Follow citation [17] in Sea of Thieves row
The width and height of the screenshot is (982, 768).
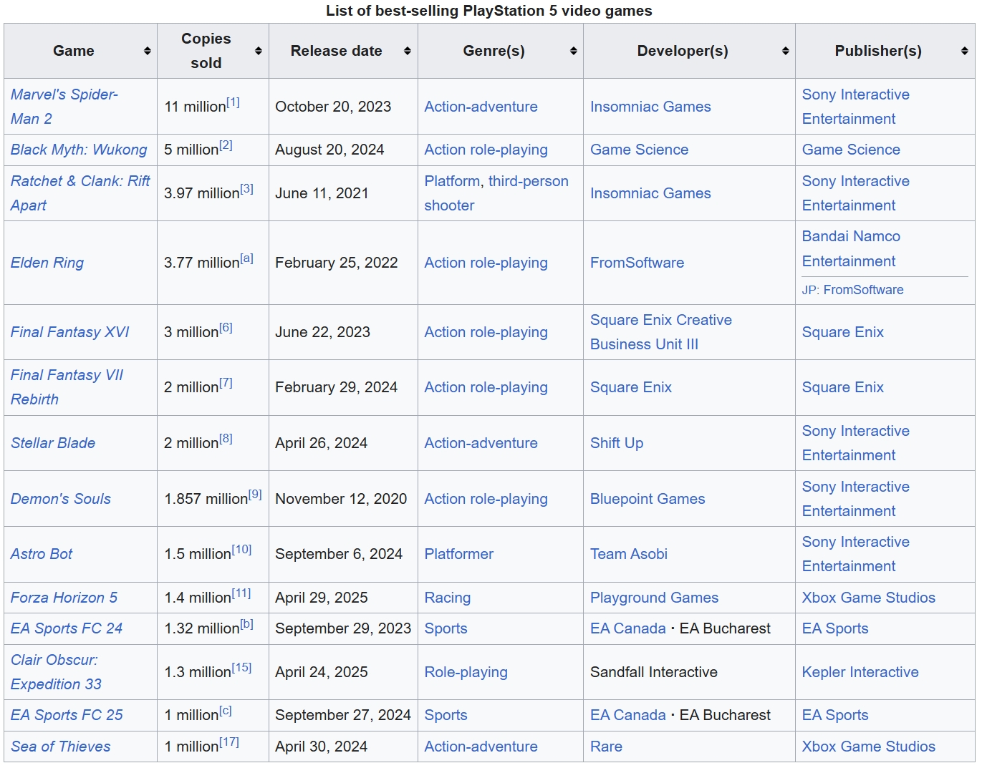(229, 742)
